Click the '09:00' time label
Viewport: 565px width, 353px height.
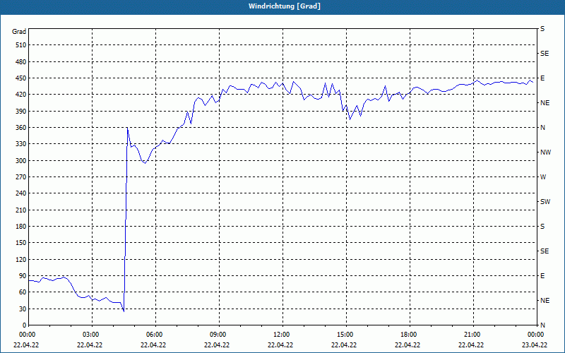(x=218, y=335)
